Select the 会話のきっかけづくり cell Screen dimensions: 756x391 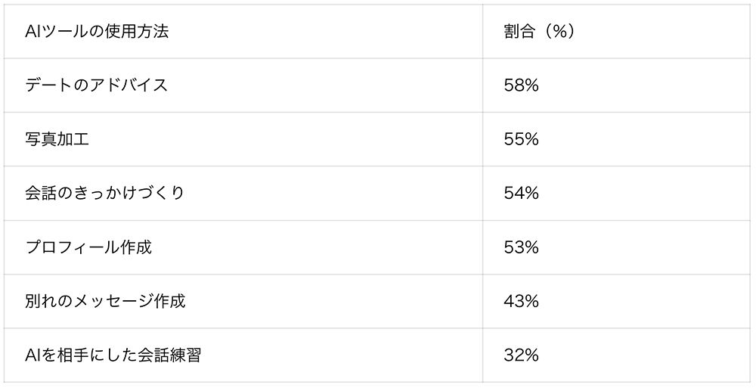point(104,194)
